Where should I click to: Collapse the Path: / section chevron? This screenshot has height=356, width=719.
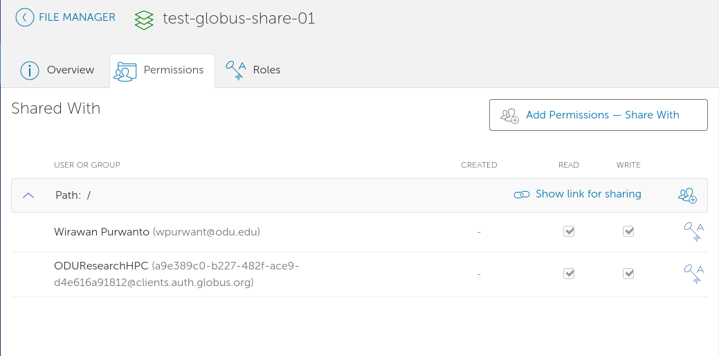point(28,195)
